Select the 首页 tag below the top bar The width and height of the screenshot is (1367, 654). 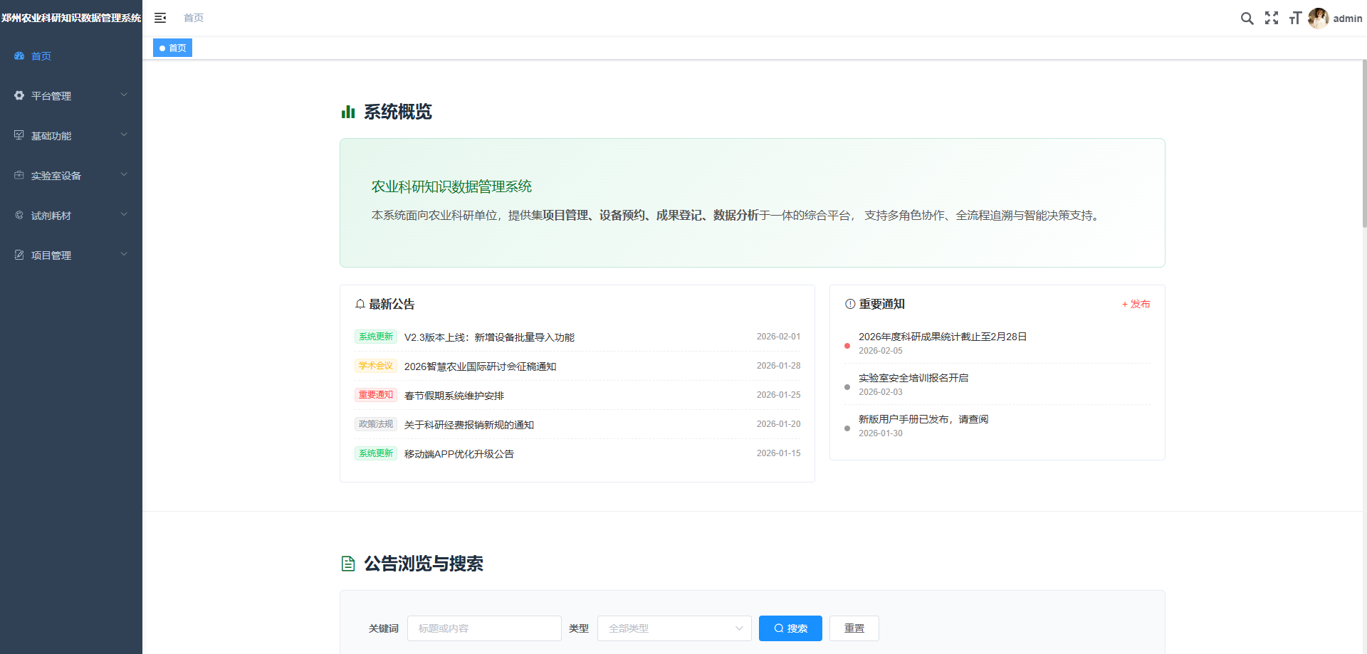(x=172, y=48)
